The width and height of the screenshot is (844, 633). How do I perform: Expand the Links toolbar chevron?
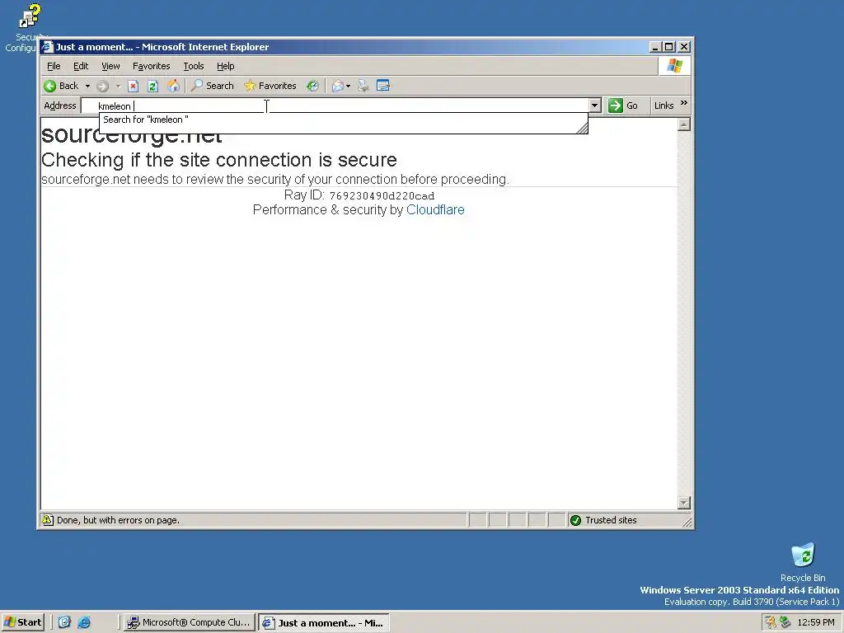tap(683, 102)
